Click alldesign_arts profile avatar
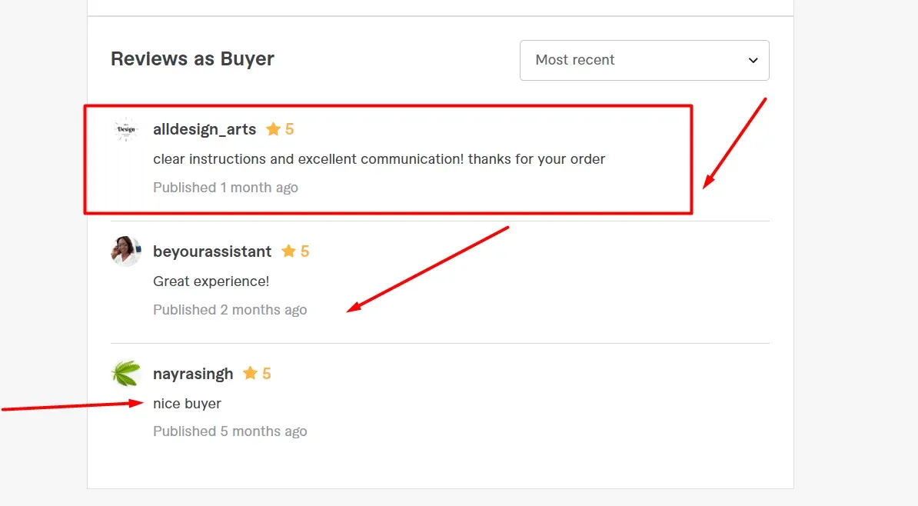The image size is (918, 506). (125, 130)
